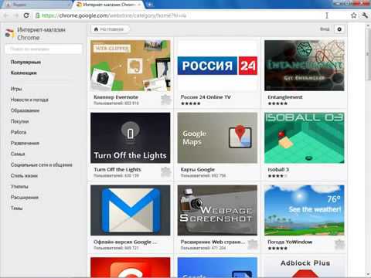Open the Россия 24 Online TV thumbnail

(x=217, y=66)
